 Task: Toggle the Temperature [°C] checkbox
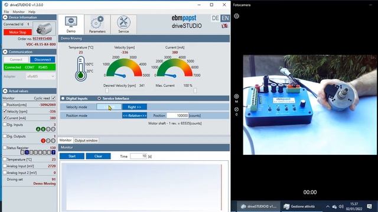5,159
